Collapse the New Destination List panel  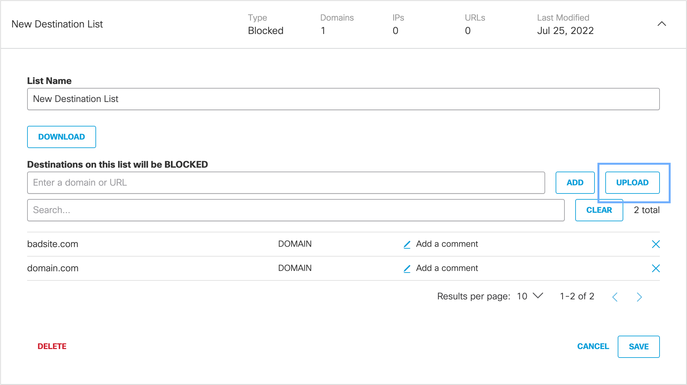662,24
